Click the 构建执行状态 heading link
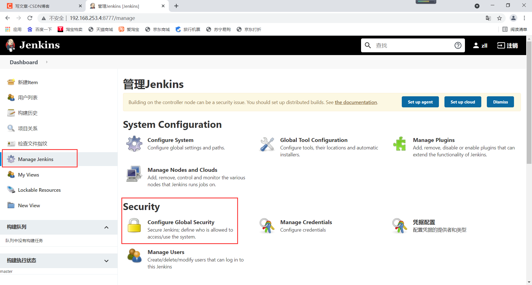Screen dimensions: 532x285 point(22,260)
